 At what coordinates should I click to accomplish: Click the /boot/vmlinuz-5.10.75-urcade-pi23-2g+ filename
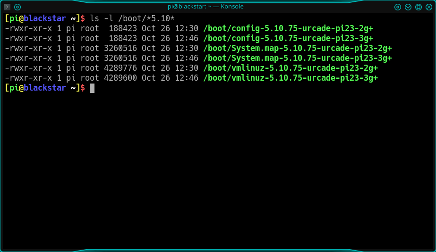tap(291, 68)
